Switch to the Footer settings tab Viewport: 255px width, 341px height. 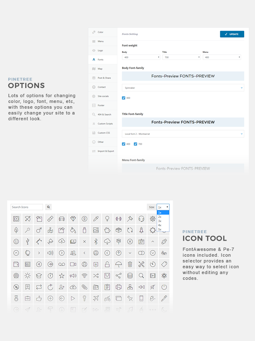pyautogui.click(x=101, y=105)
